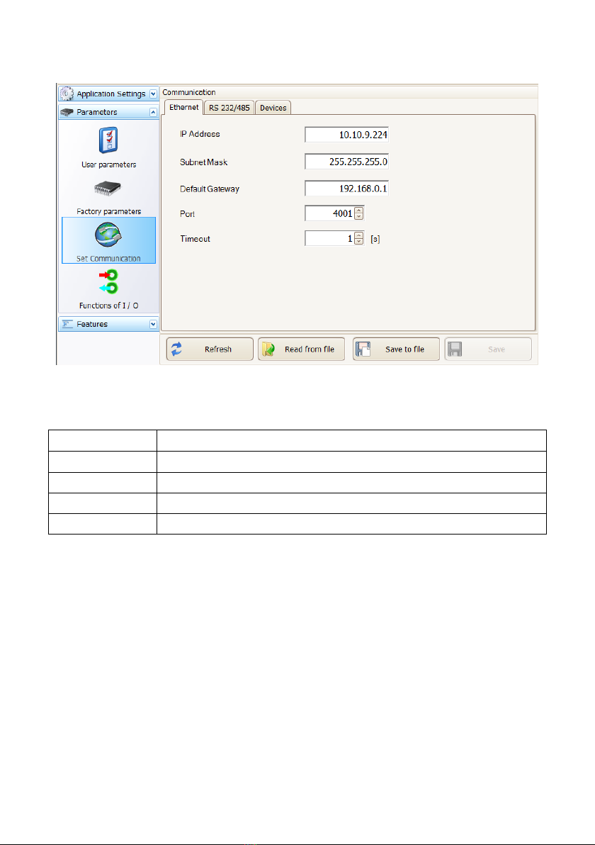Switch to the RS 232/485 tab
This screenshot has height=845, width=595.
229,108
